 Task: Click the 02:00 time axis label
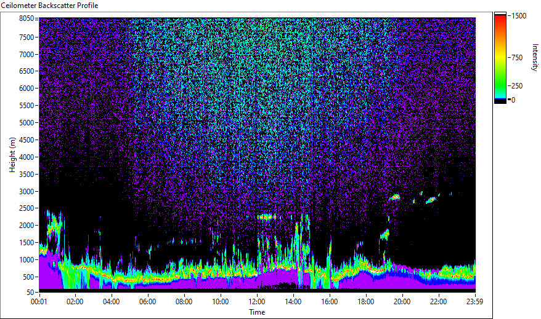tap(75, 302)
